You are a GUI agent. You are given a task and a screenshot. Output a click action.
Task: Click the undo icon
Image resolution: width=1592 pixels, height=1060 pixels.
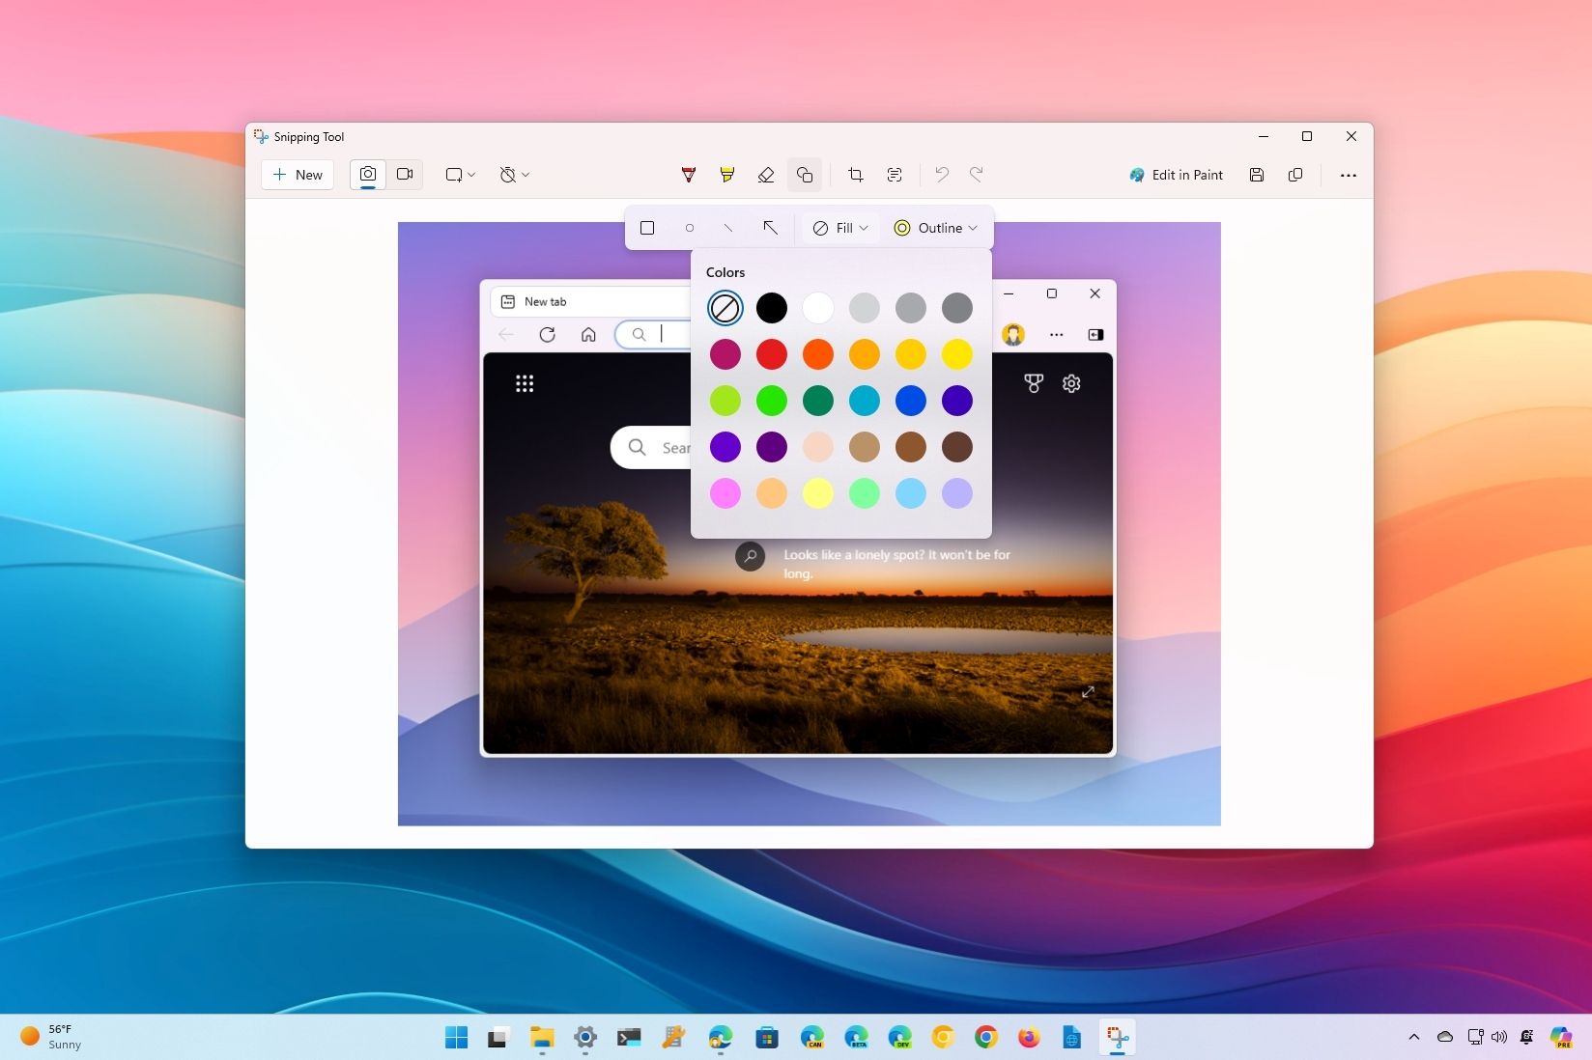point(940,175)
